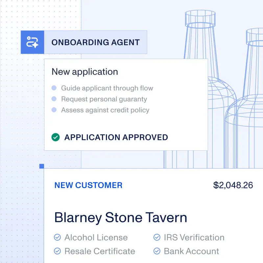
Task: Click the Resale Certificate check icon
Action: coord(57,251)
